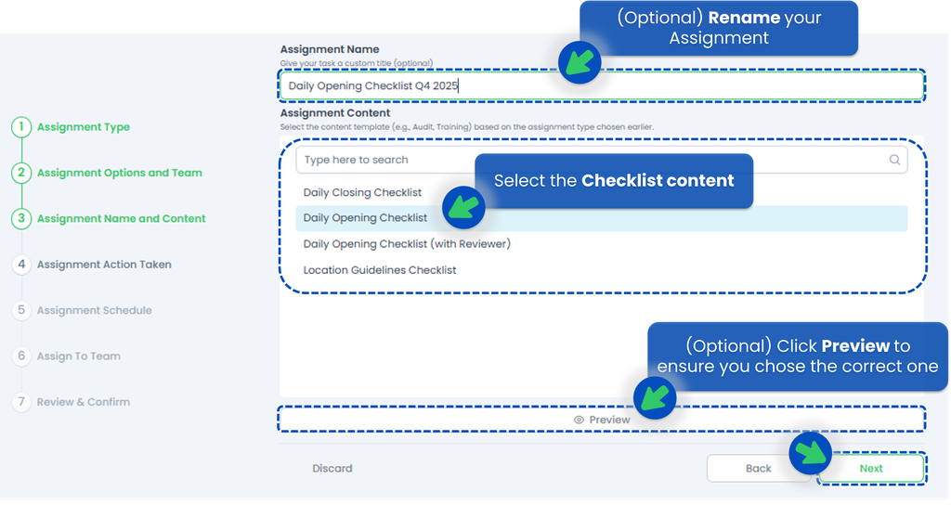Click step 1 circle icon
Screen dimensions: 951x505
21,127
